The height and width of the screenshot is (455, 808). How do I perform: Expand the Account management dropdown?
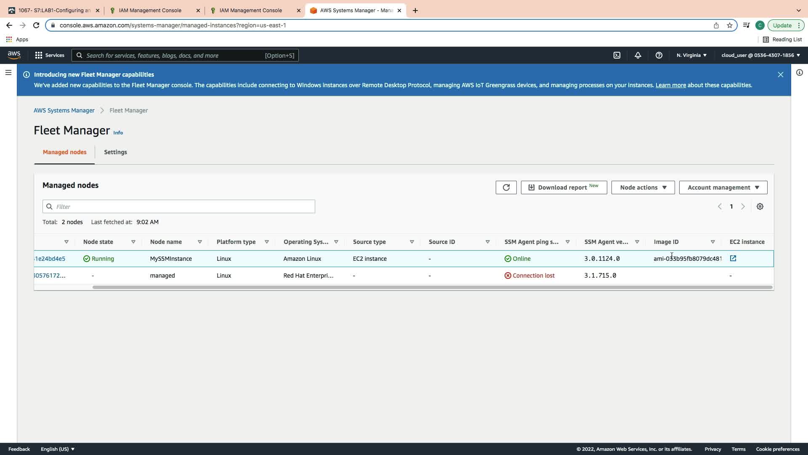click(723, 187)
